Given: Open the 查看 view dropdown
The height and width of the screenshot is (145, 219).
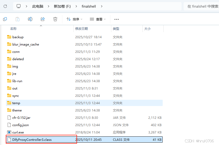Looking at the screenshot, I should [x=98, y=19].
